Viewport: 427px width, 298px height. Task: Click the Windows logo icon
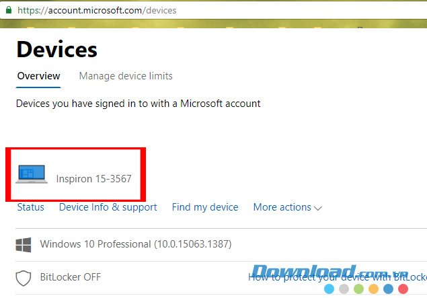tap(24, 244)
